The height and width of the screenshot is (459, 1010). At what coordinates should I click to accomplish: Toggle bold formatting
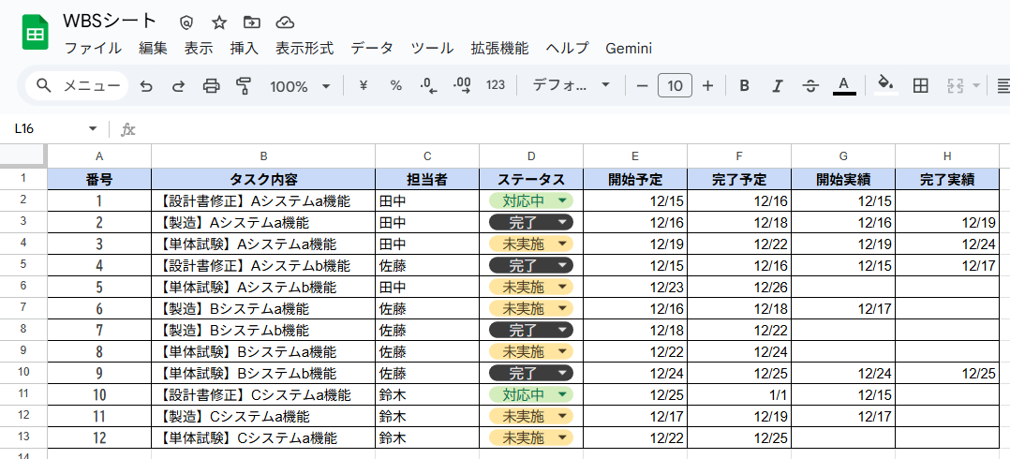(x=744, y=86)
